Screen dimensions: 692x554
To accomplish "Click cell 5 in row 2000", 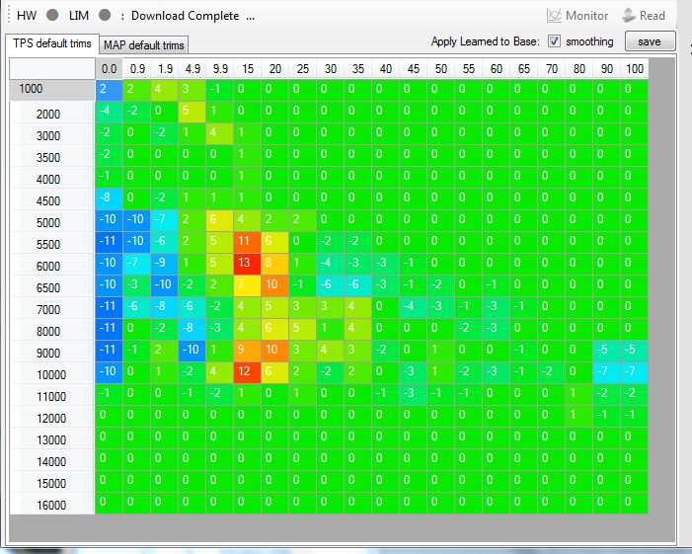I will point(192,112).
